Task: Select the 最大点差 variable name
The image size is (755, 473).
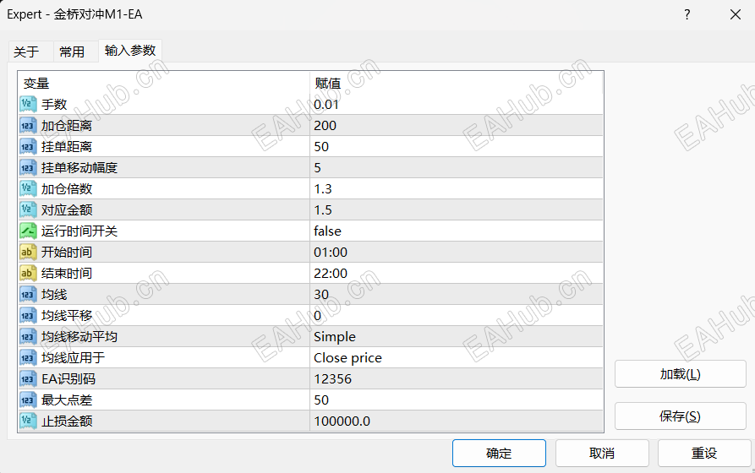Action: pos(67,400)
